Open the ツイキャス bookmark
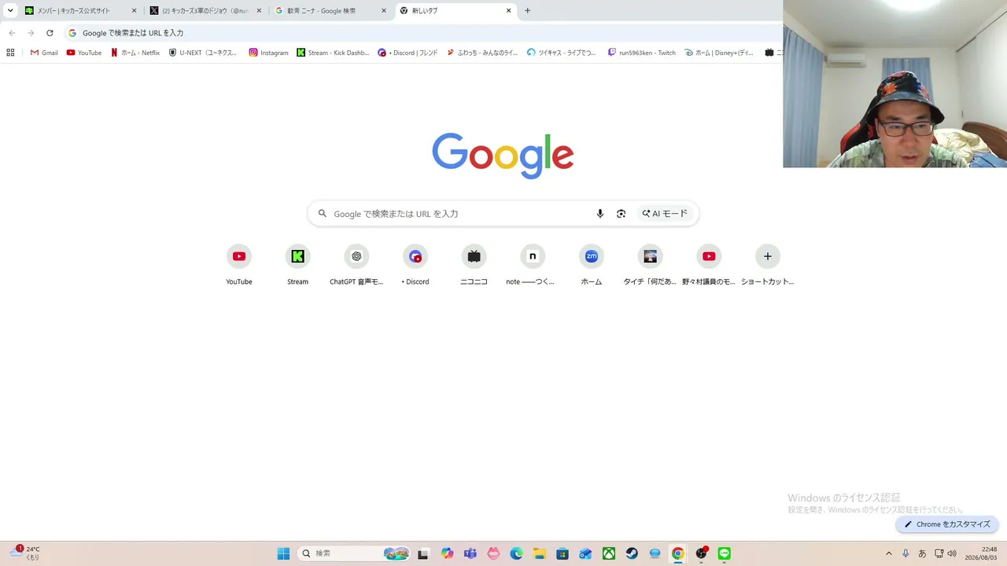Viewport: 1007px width, 566px height. (x=562, y=53)
